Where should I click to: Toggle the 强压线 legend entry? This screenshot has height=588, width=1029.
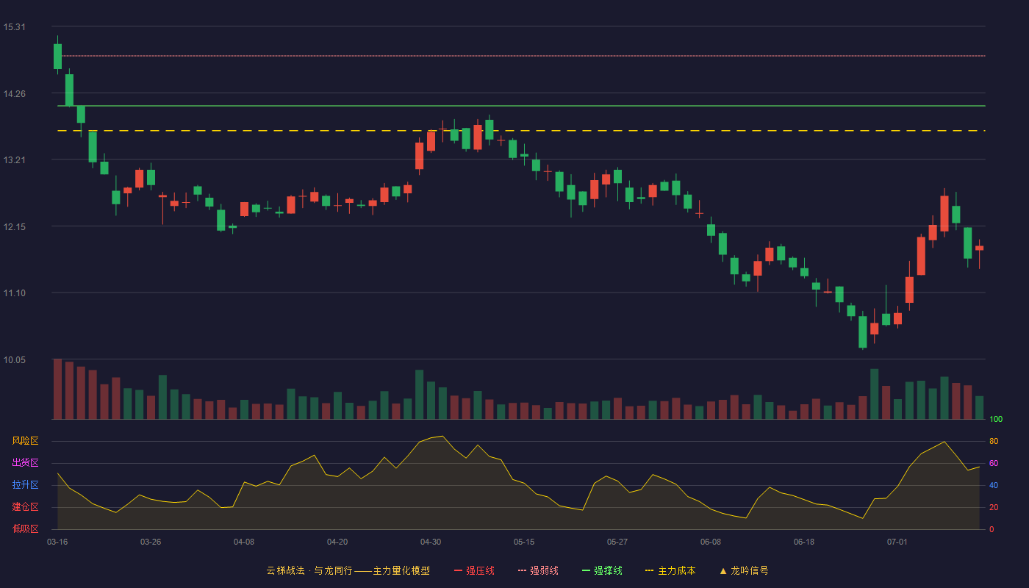(474, 570)
